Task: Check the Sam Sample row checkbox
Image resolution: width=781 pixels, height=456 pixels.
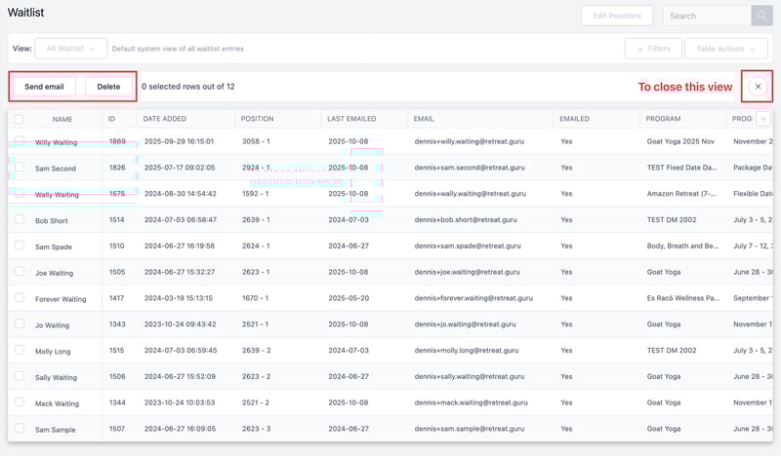Action: click(x=20, y=428)
